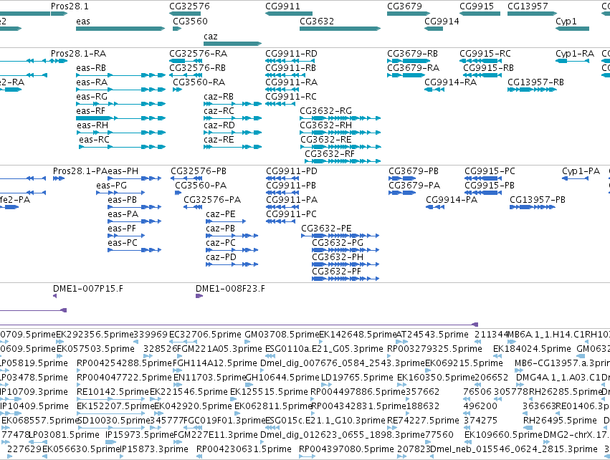Click the CG9914-PA protein label
The width and height of the screenshot is (610, 460).
(452, 200)
